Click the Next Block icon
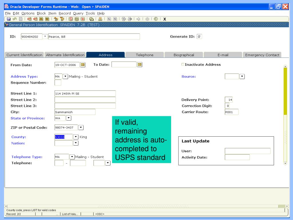This screenshot has width=293, height=220. (x=62, y=19)
